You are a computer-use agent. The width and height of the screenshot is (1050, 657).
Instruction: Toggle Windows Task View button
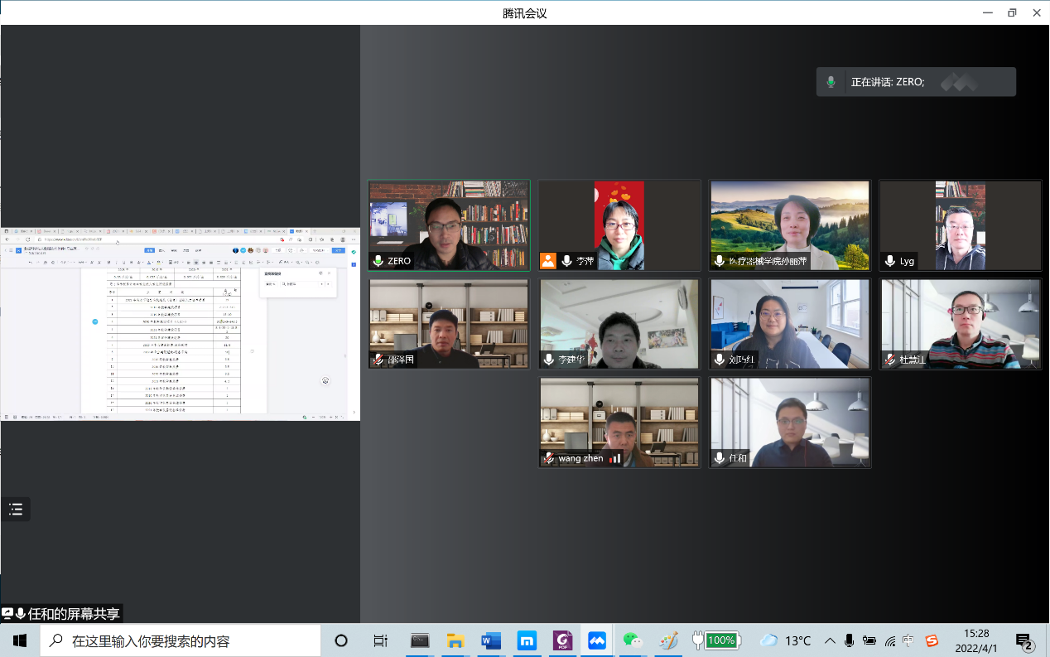pos(380,640)
